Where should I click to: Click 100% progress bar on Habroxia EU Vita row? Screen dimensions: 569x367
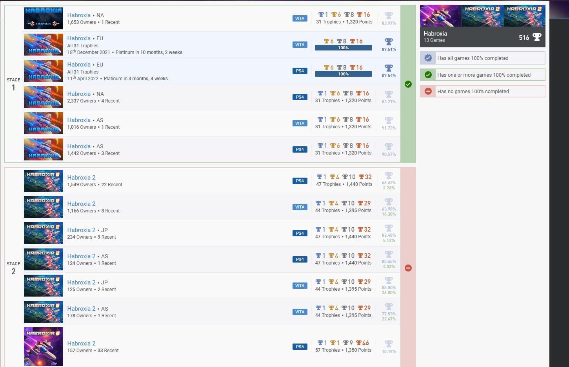(344, 48)
